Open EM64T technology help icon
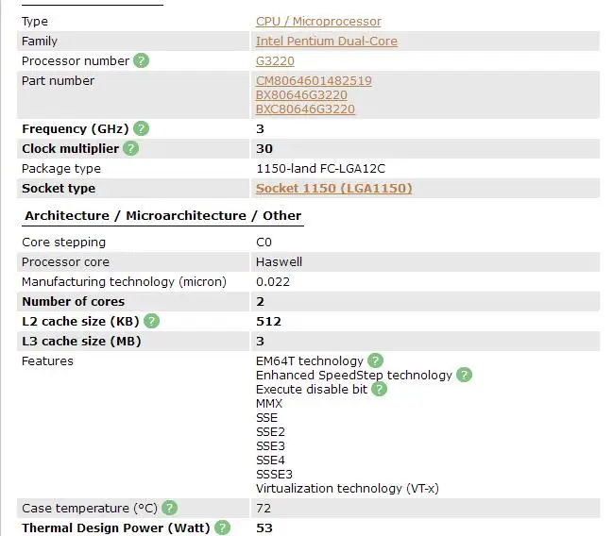The height and width of the screenshot is (536, 613). tap(376, 360)
